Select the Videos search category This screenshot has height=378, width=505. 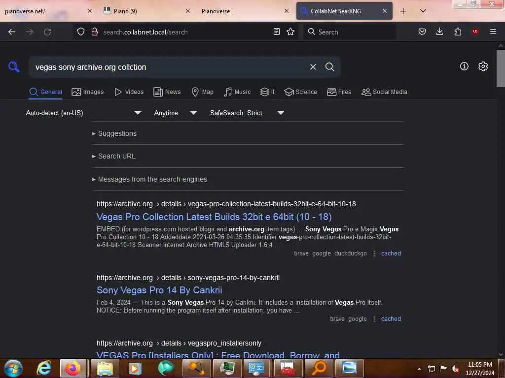pos(129,92)
